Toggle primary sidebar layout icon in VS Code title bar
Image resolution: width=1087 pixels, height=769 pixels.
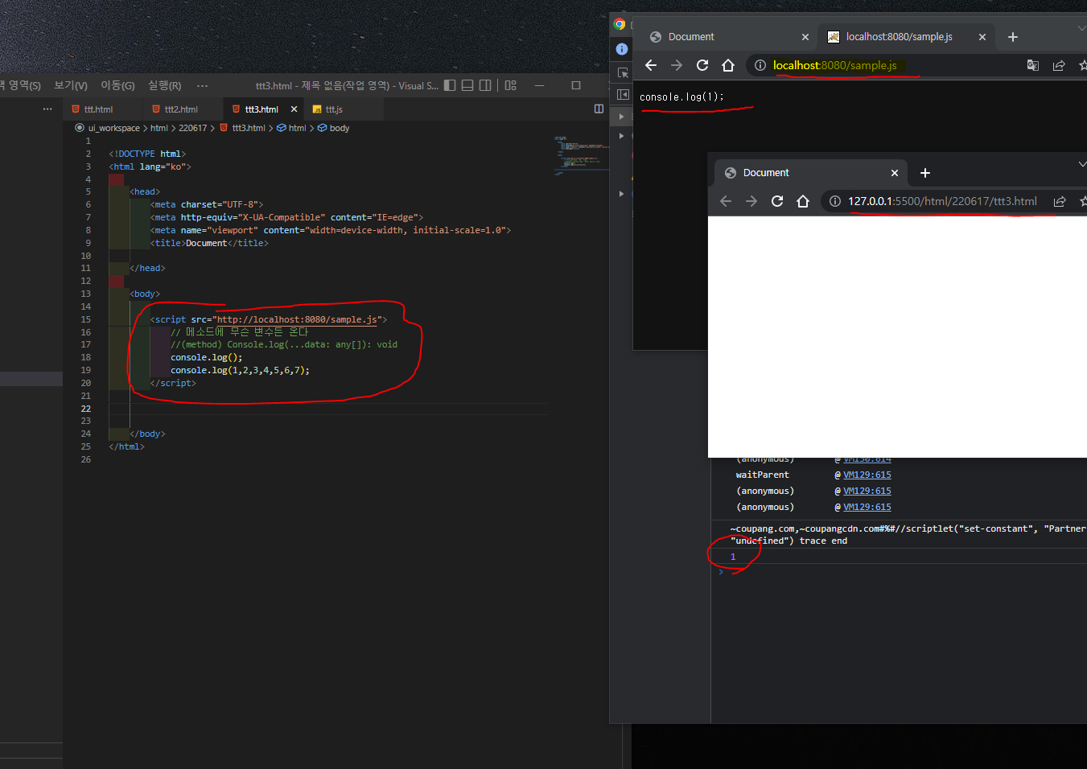click(450, 85)
